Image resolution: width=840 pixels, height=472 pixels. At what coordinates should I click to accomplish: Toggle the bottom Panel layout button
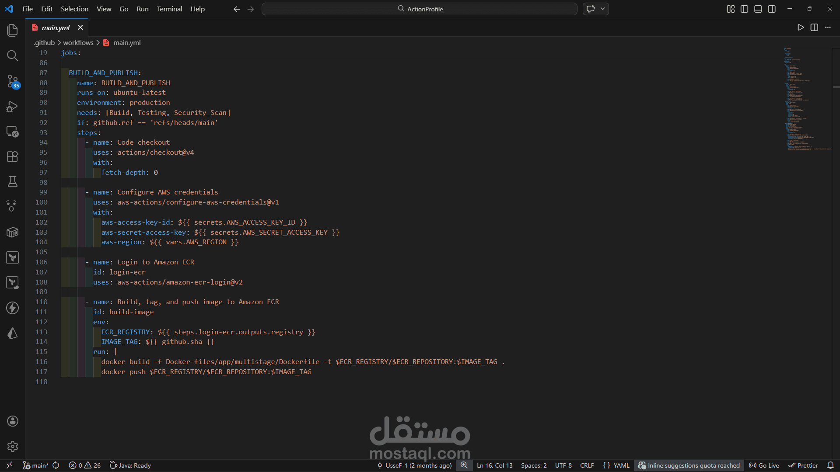(758, 9)
